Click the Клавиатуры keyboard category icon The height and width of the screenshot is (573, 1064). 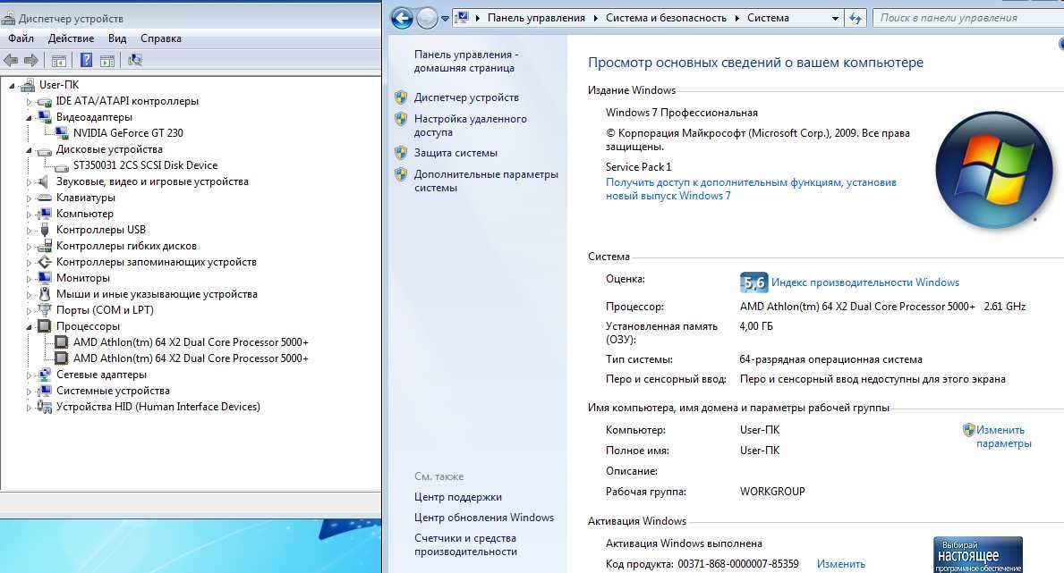(45, 198)
